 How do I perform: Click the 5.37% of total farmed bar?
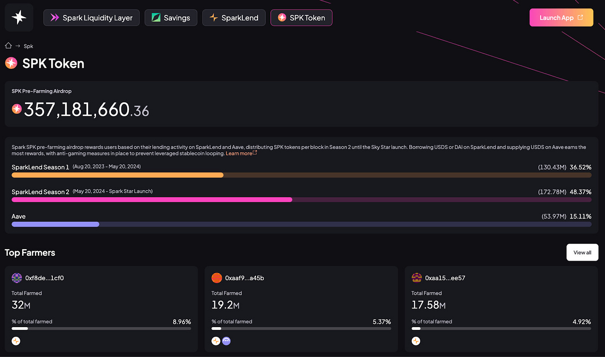(301, 328)
